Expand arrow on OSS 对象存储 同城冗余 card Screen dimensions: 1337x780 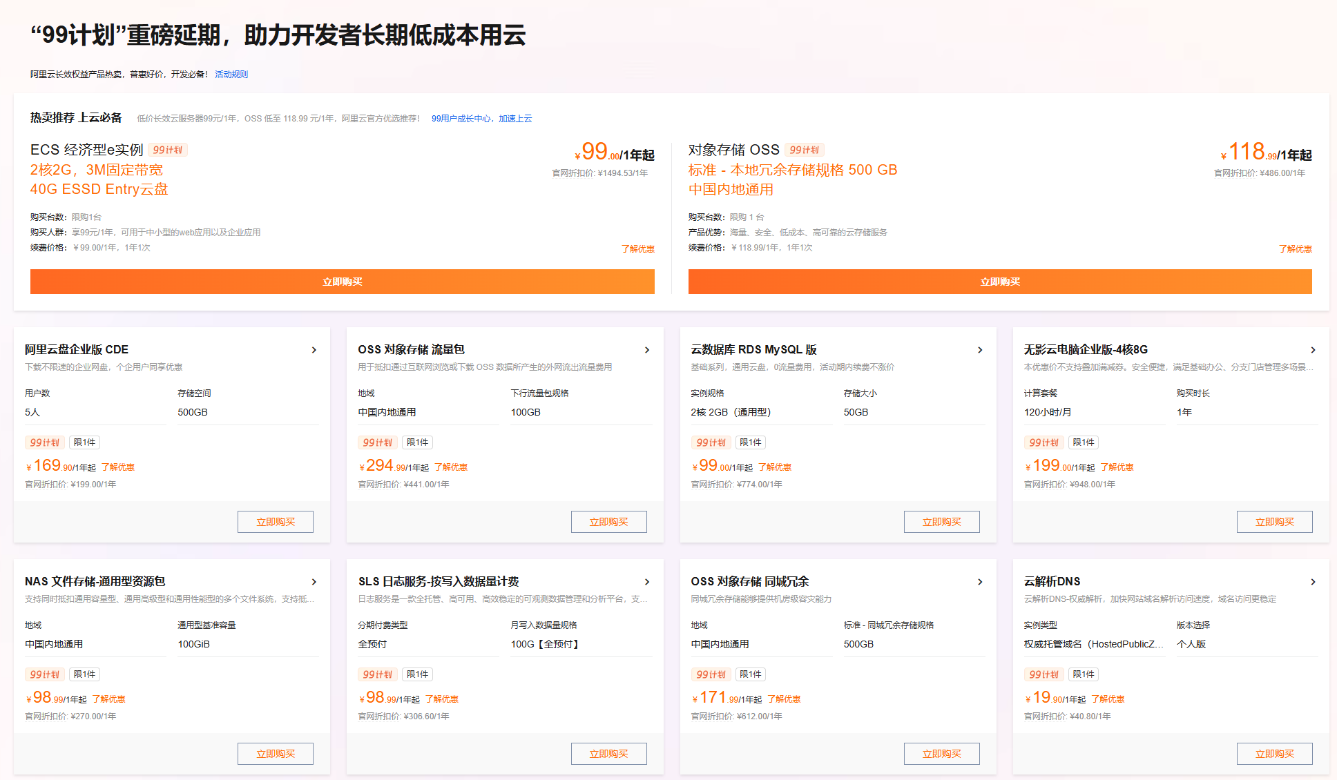click(980, 582)
